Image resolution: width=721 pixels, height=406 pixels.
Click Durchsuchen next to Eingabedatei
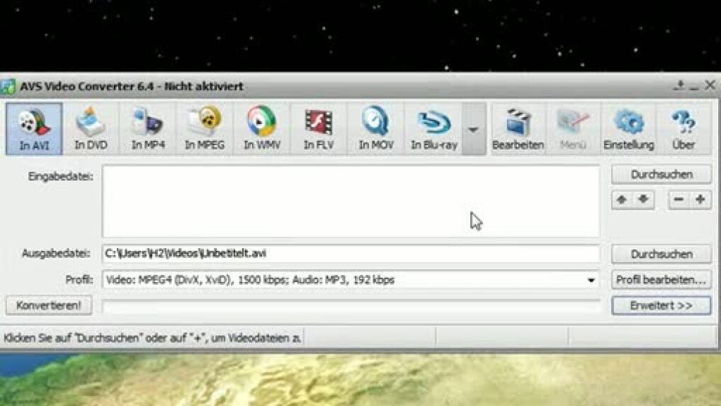click(661, 174)
